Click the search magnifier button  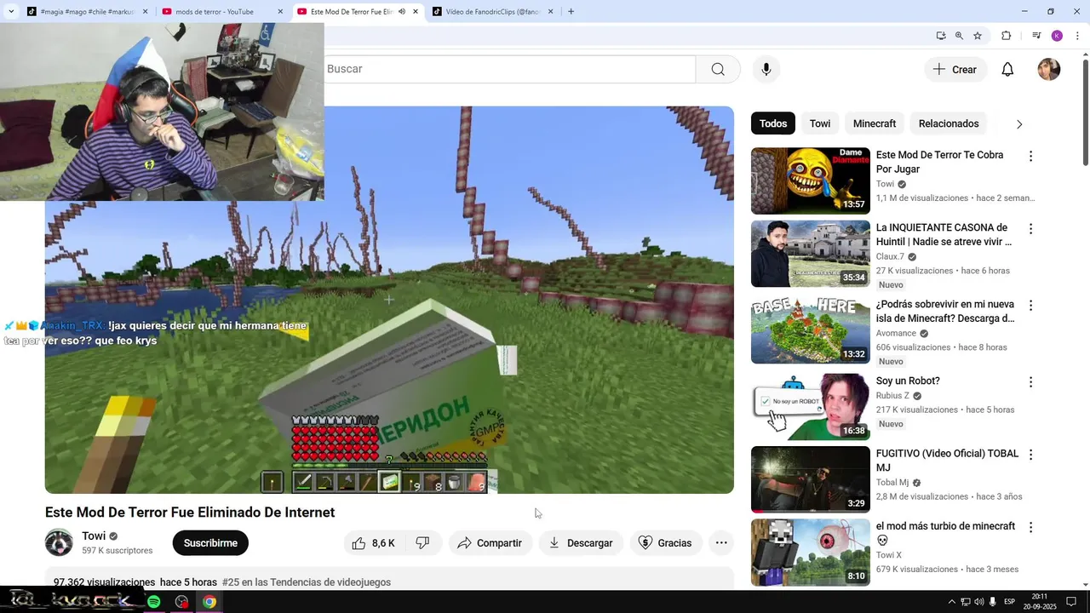pyautogui.click(x=718, y=70)
